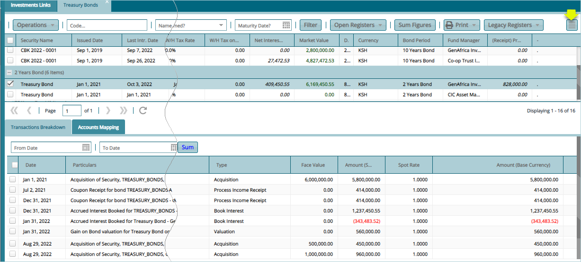Close the Treasury Bonds tab
581x262 pixels.
(107, 2)
